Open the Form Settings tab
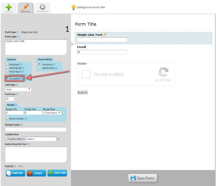This screenshot has height=186, width=216. 43,8
